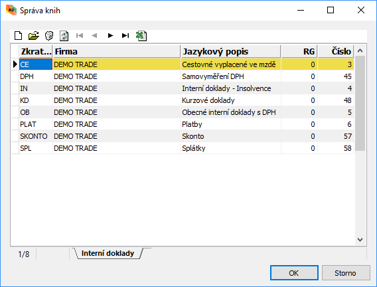Sort by the Firma column header
Image resolution: width=377 pixels, height=287 pixels.
tap(117, 51)
